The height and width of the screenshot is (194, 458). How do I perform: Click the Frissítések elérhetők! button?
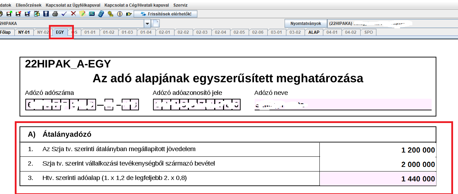165,14
